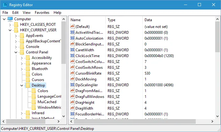The image size is (221, 132).
Task: Expand the Infrared key
Action: [x=22, y=113]
